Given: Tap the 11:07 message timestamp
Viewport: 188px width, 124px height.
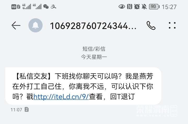Looking at the screenshot, I should point(16,110).
